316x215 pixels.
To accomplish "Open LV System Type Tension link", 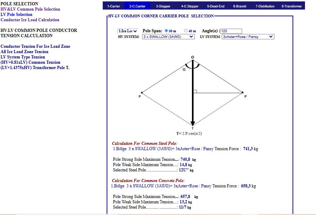I will point(23,57).
